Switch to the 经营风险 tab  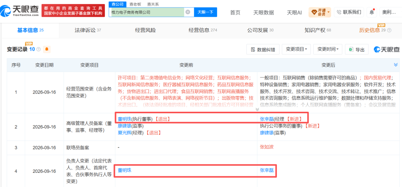click(x=146, y=30)
